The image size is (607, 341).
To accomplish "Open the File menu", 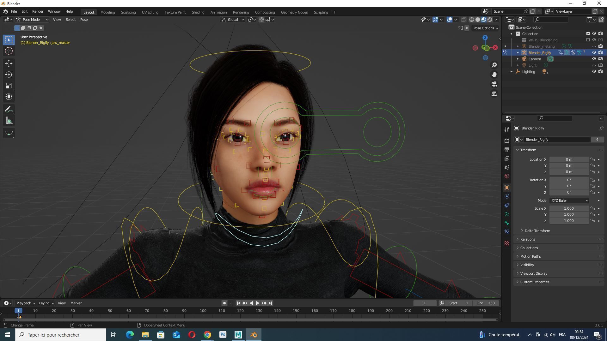I will click(14, 11).
